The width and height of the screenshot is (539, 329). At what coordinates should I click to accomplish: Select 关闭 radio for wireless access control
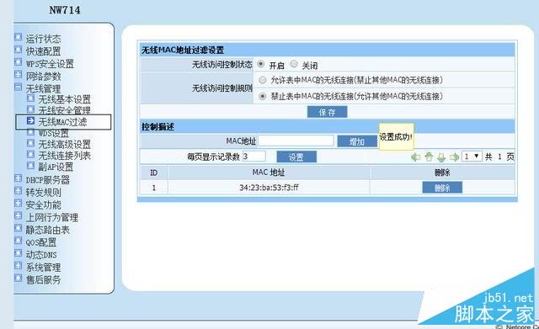coord(294,64)
